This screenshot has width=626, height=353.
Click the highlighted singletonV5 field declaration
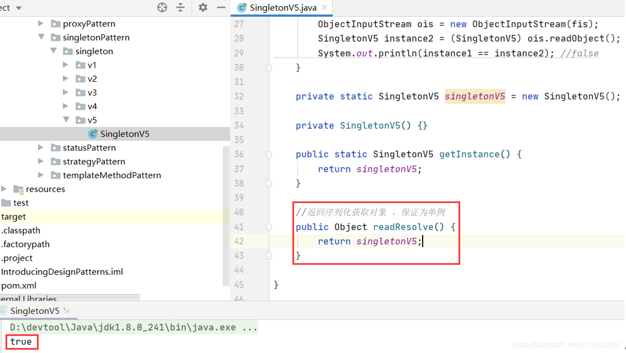coord(475,96)
